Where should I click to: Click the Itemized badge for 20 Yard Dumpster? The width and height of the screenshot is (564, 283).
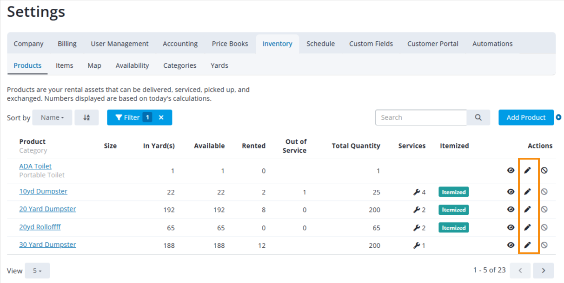(x=454, y=210)
